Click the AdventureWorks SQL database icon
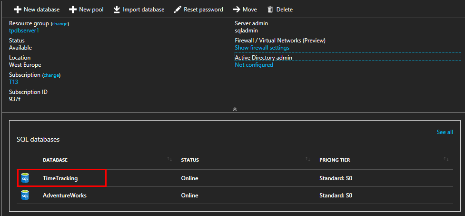The image size is (465, 216). [25, 195]
